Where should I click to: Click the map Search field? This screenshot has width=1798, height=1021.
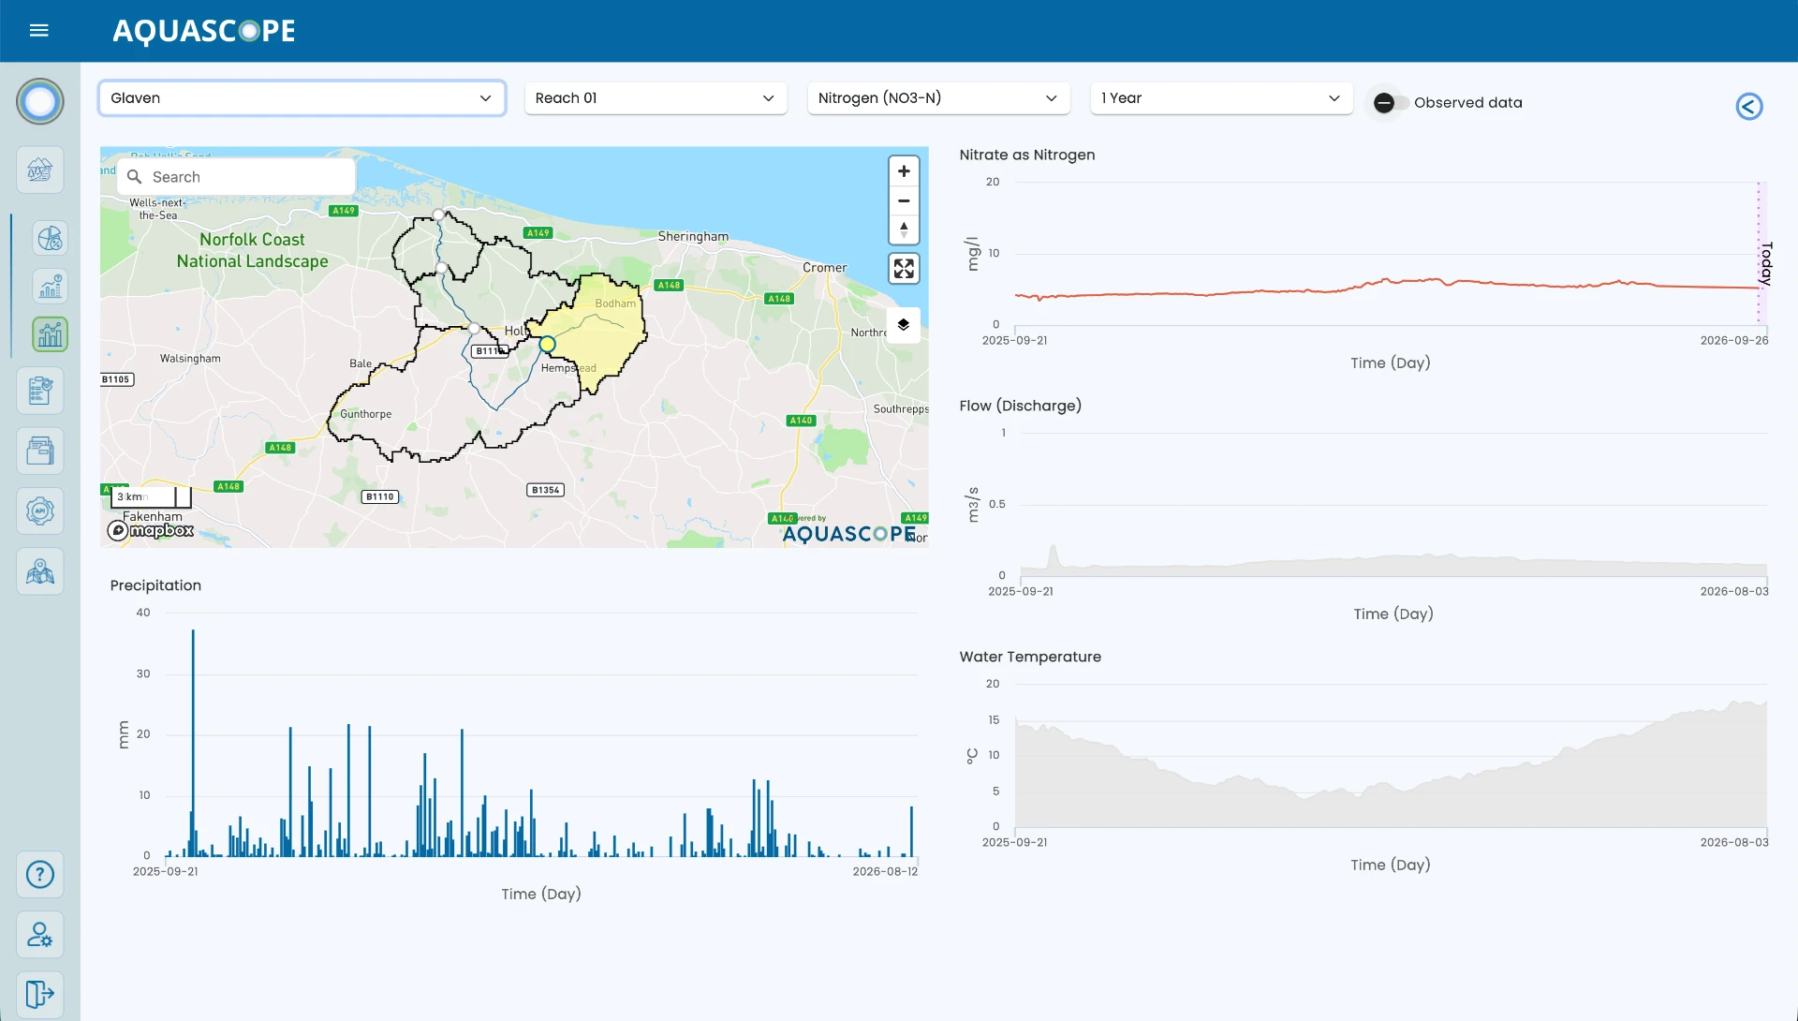click(236, 177)
